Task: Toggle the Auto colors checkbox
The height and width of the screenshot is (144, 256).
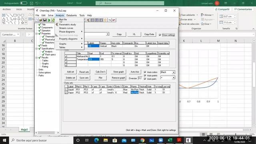Action: (145, 72)
